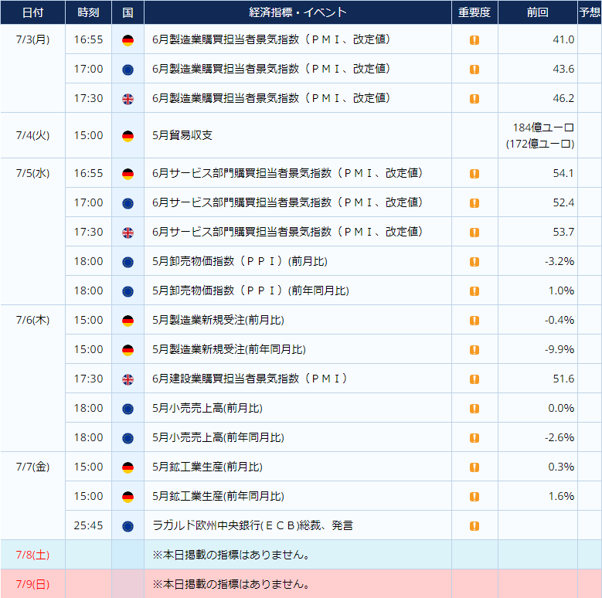
Task: Click the previous value 41.0
Action: pyautogui.click(x=563, y=39)
